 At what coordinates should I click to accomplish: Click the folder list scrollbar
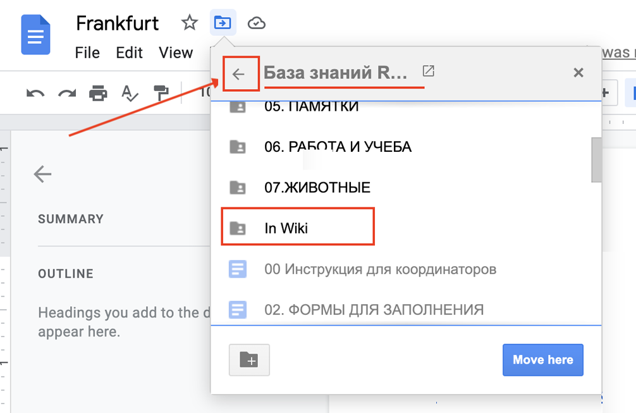coord(596,159)
